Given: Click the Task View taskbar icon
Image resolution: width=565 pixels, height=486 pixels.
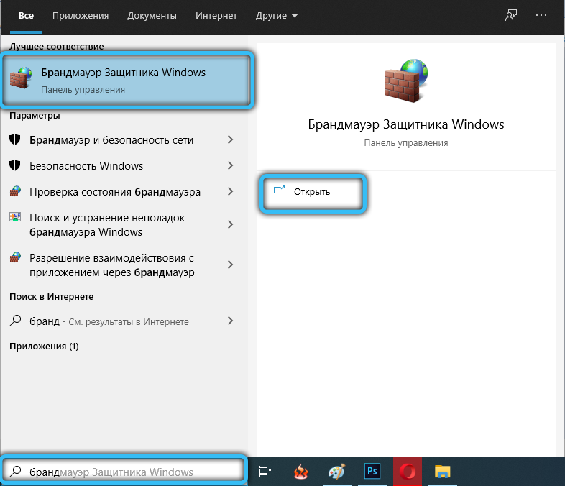Looking at the screenshot, I should [x=265, y=472].
